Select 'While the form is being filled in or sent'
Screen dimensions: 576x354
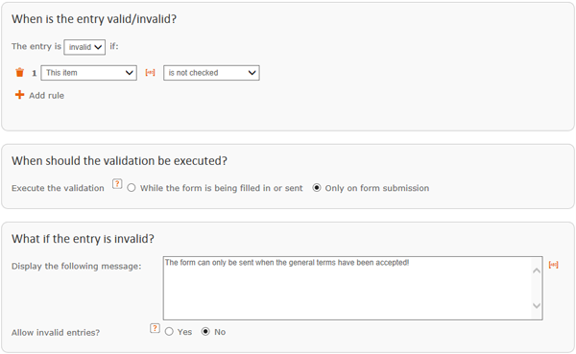(x=132, y=188)
